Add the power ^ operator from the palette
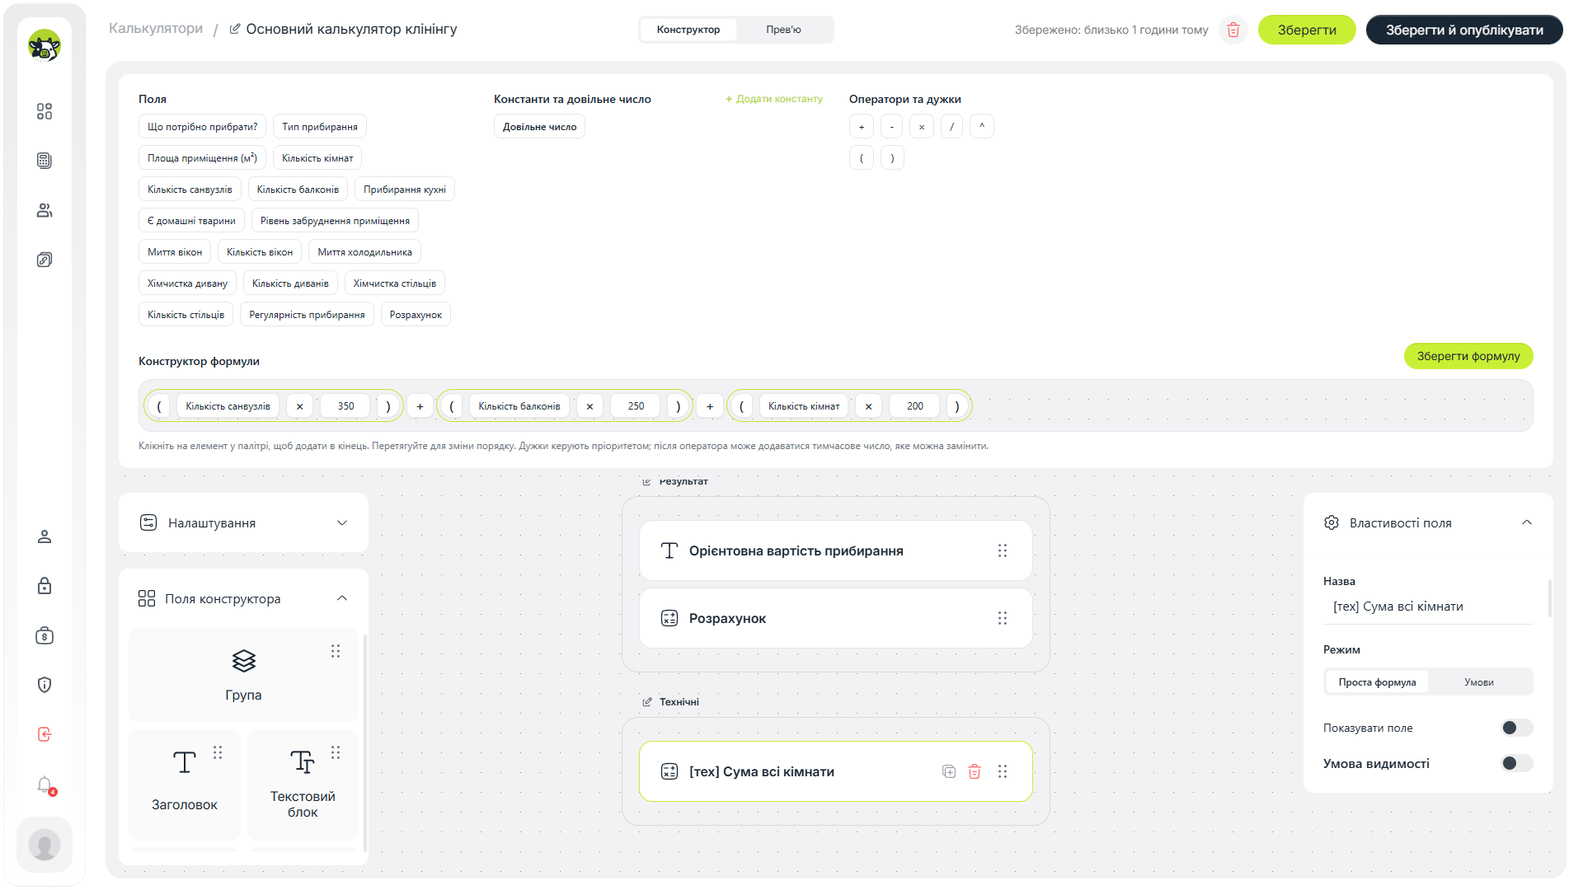This screenshot has height=890, width=1583. click(x=982, y=127)
